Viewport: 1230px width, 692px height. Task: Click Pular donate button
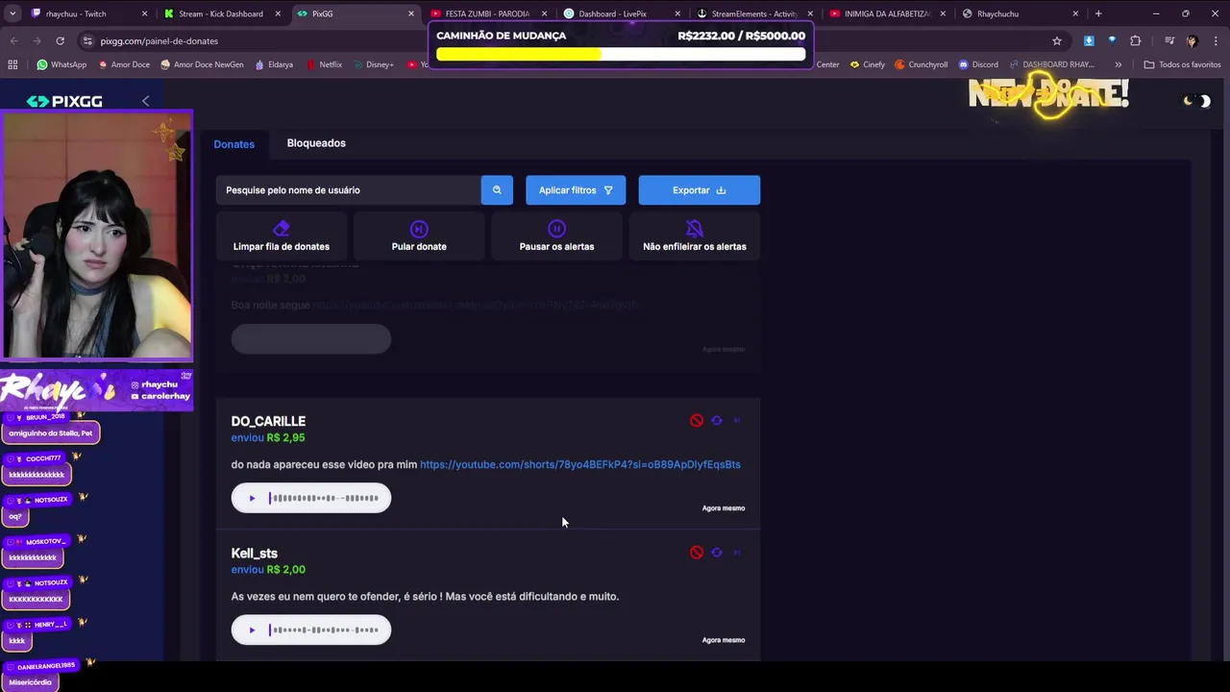tap(419, 236)
